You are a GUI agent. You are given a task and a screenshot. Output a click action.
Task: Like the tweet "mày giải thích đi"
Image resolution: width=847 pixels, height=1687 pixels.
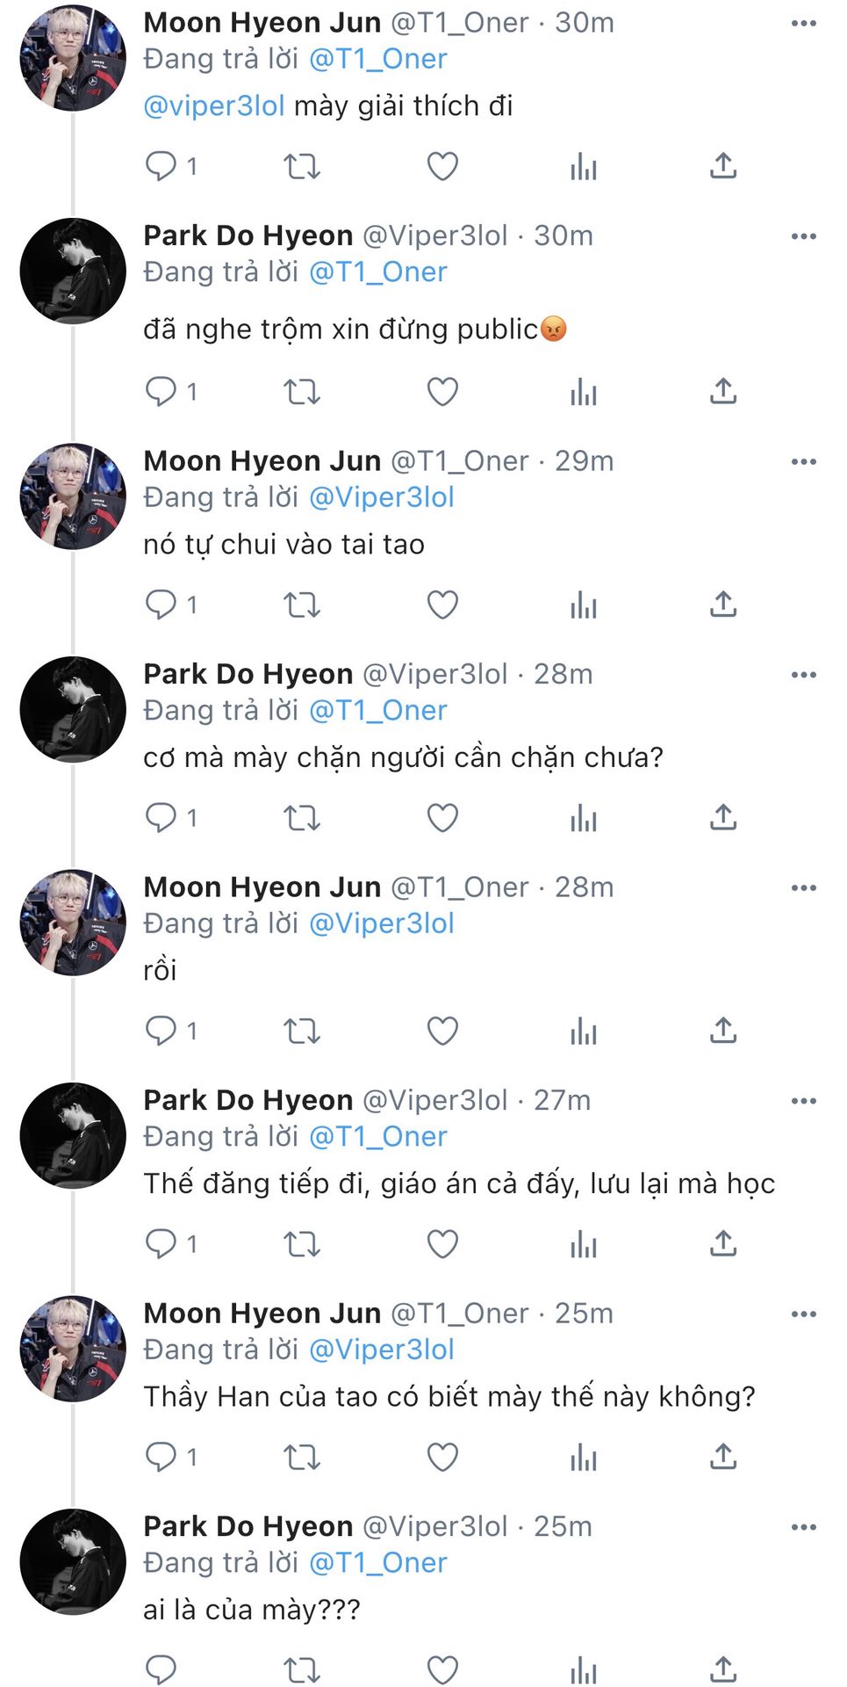tap(442, 166)
